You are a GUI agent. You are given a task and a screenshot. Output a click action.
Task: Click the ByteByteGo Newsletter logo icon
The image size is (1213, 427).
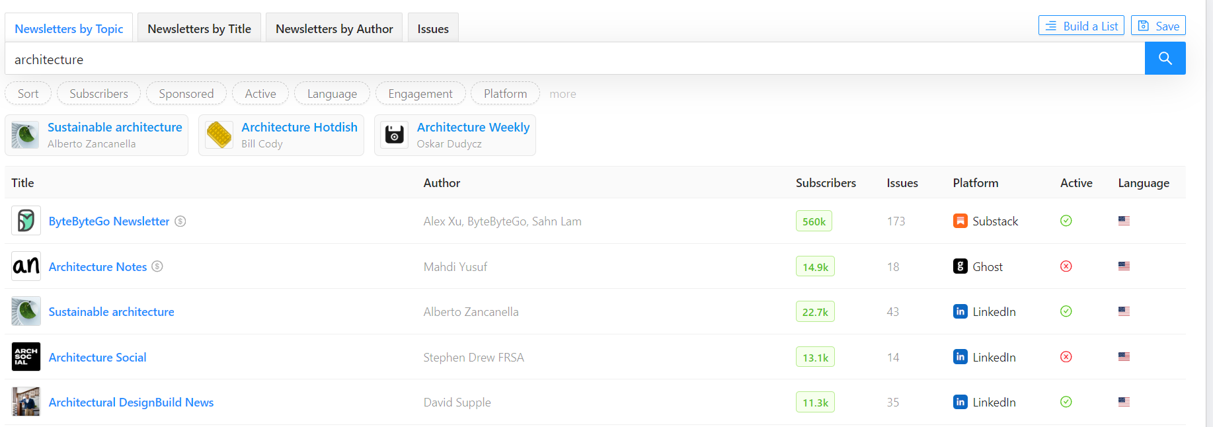coord(26,221)
